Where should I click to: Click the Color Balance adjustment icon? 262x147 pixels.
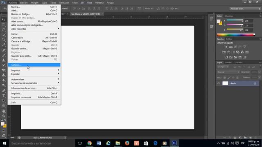coord(228,52)
